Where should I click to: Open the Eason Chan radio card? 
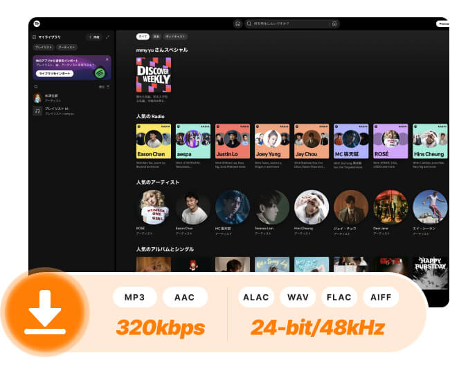pos(154,141)
